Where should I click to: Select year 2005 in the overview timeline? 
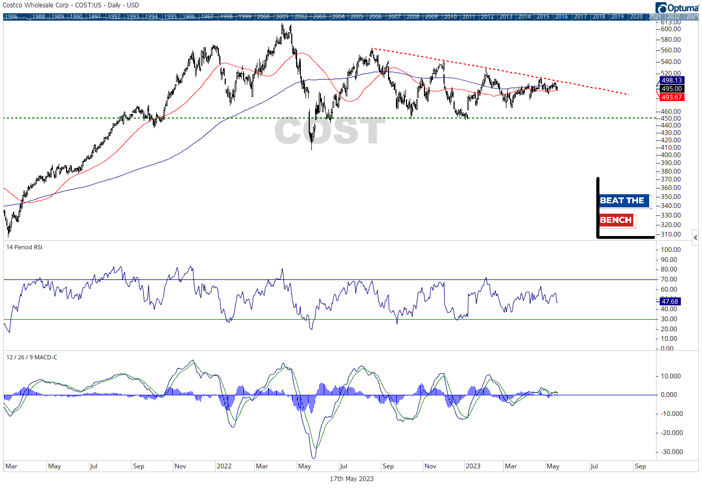(x=357, y=16)
